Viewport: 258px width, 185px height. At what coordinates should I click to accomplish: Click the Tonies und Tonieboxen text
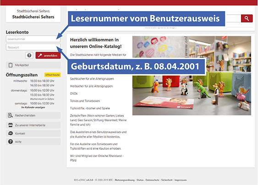point(85,101)
